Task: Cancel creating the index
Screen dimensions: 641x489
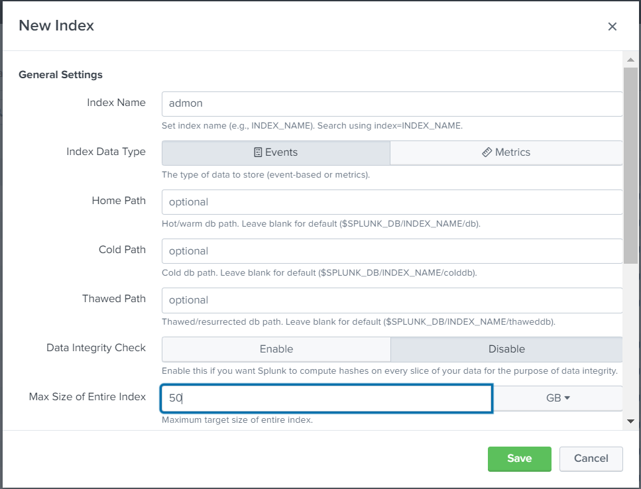Action: pyautogui.click(x=591, y=459)
